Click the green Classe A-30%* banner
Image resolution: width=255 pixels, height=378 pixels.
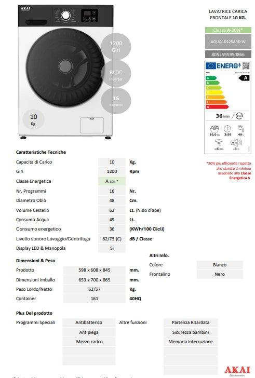pyautogui.click(x=228, y=30)
